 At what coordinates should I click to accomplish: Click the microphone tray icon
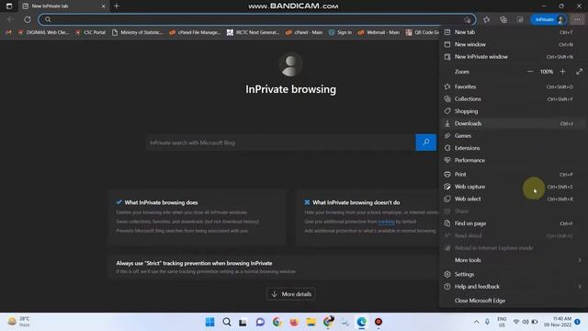pyautogui.click(x=487, y=322)
